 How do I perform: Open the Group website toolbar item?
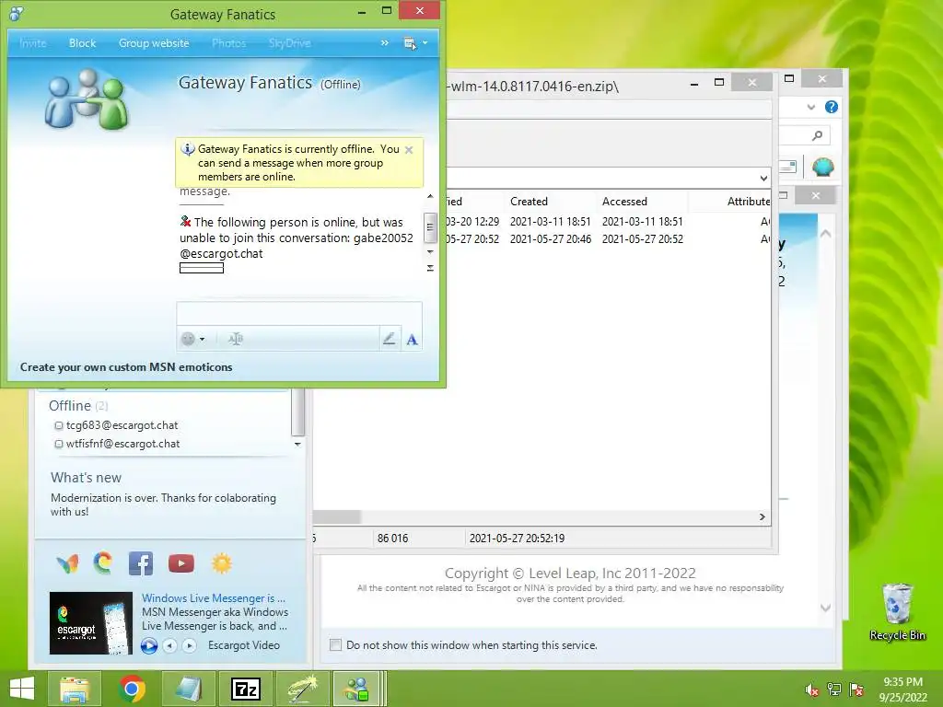154,43
